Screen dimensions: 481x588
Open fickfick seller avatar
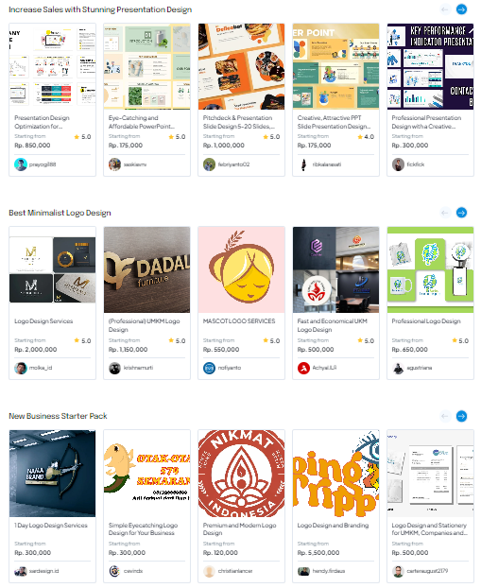[x=398, y=164]
